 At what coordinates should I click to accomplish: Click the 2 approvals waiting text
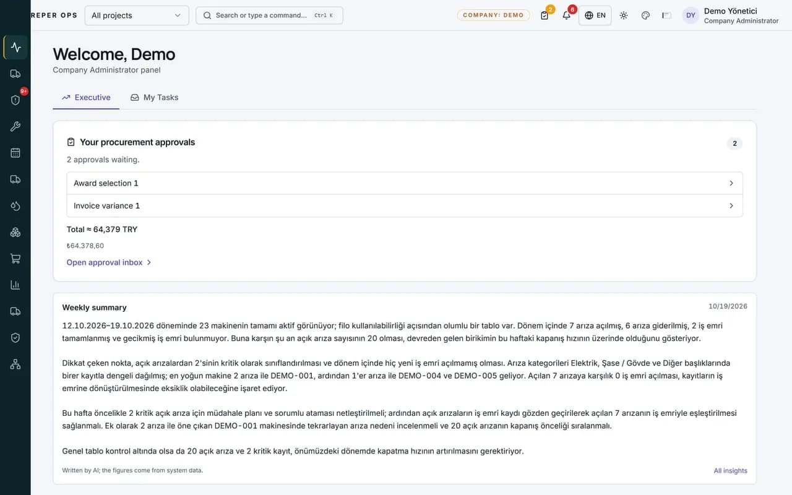coord(103,160)
